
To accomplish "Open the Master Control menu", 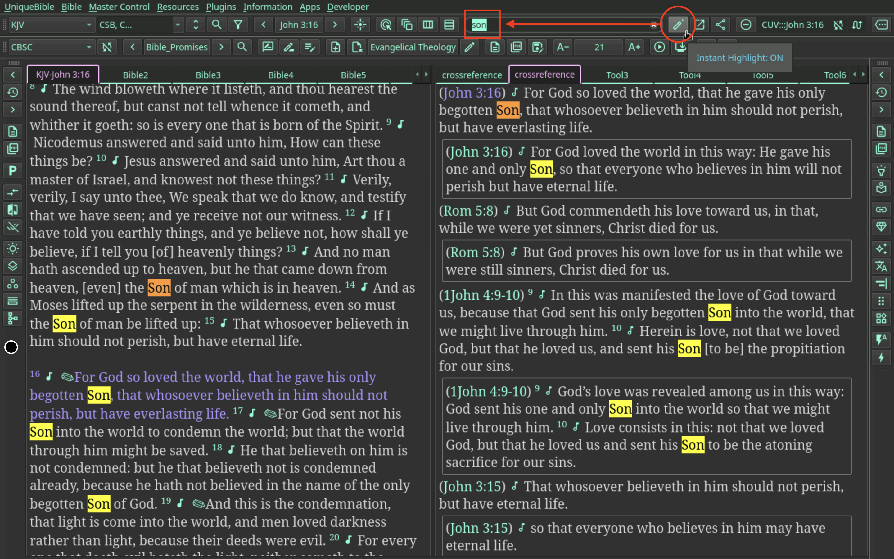I will 119,7.
